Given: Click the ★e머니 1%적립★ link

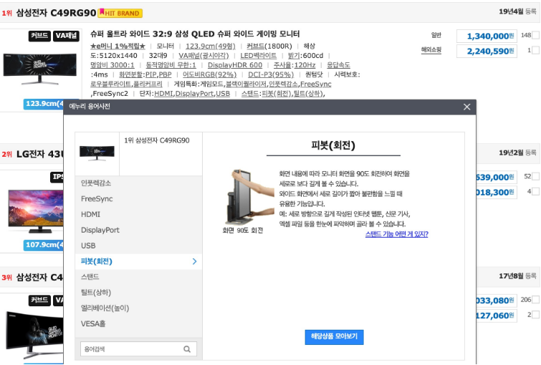Looking at the screenshot, I should click(x=118, y=47).
